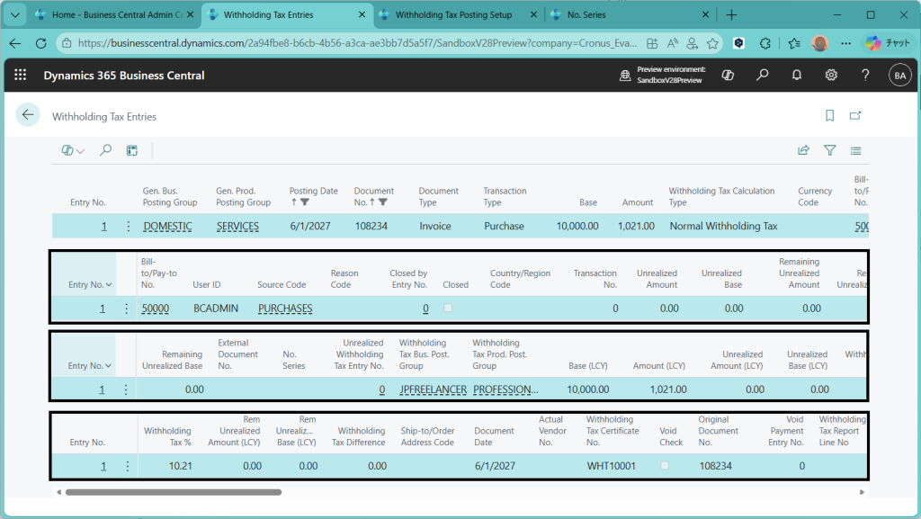This screenshot has height=519, width=921.
Task: Open the JPFREELANCER posting group link
Action: click(431, 389)
